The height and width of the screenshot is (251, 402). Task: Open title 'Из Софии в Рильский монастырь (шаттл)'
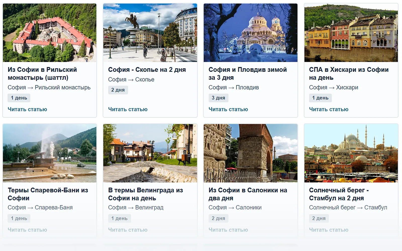[42, 74]
